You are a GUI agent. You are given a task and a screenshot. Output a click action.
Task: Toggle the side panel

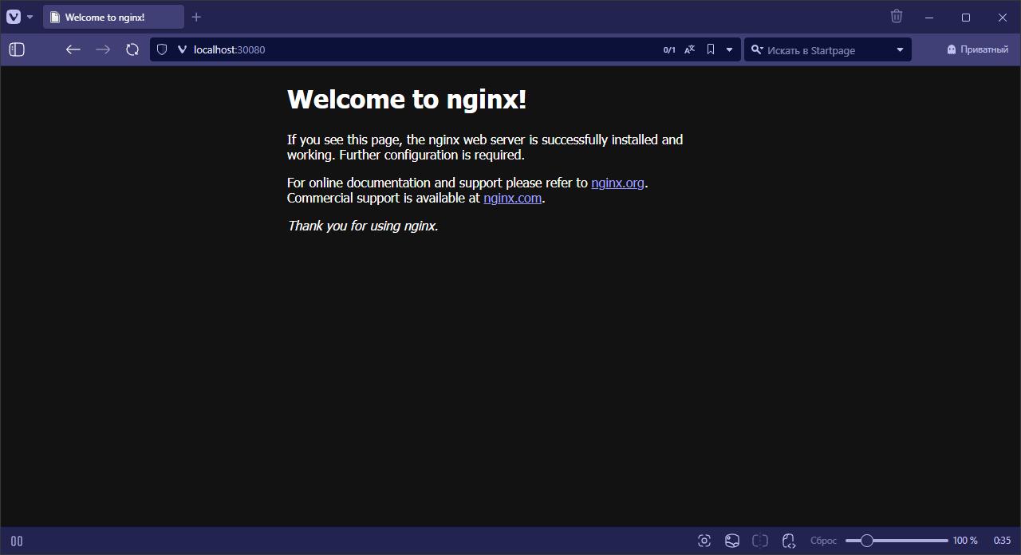tap(17, 49)
